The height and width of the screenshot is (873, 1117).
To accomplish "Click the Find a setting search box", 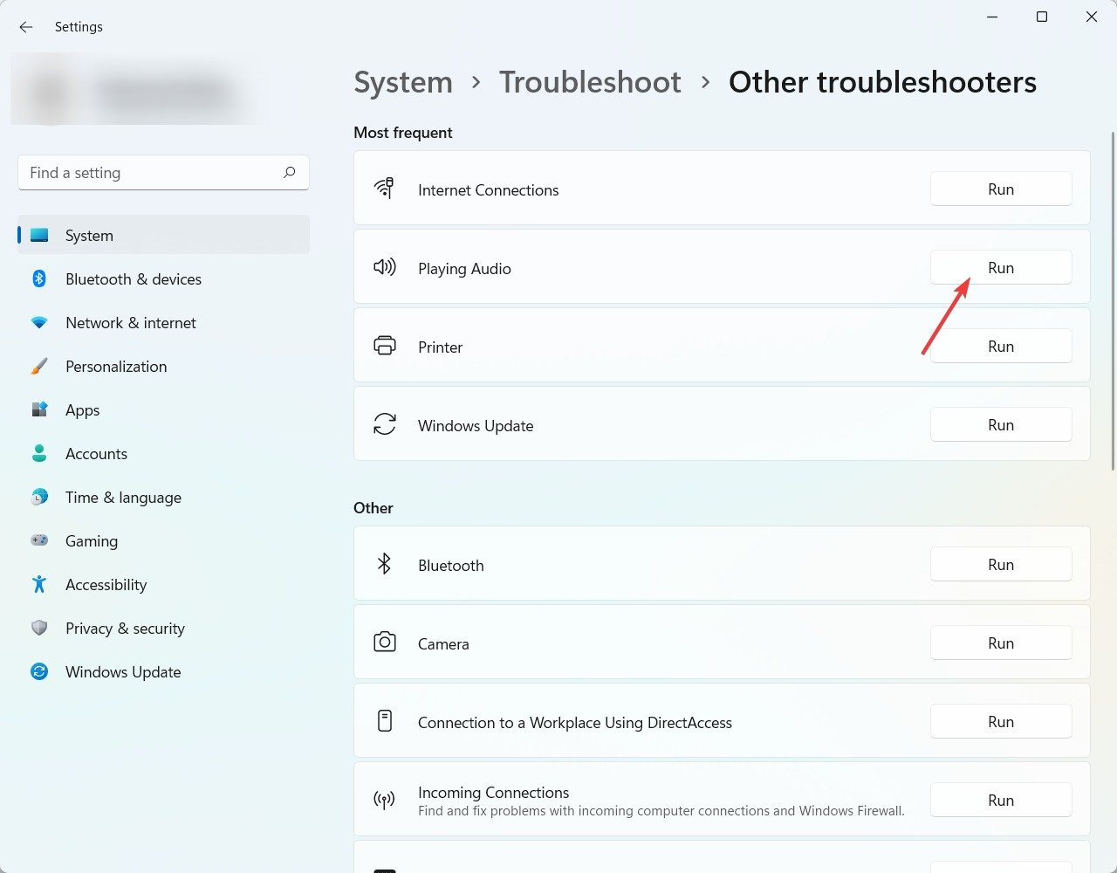I will 163,172.
